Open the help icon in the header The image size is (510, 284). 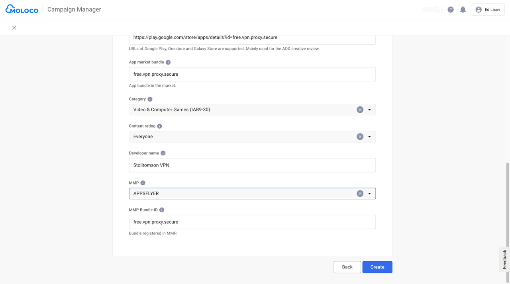click(x=450, y=9)
